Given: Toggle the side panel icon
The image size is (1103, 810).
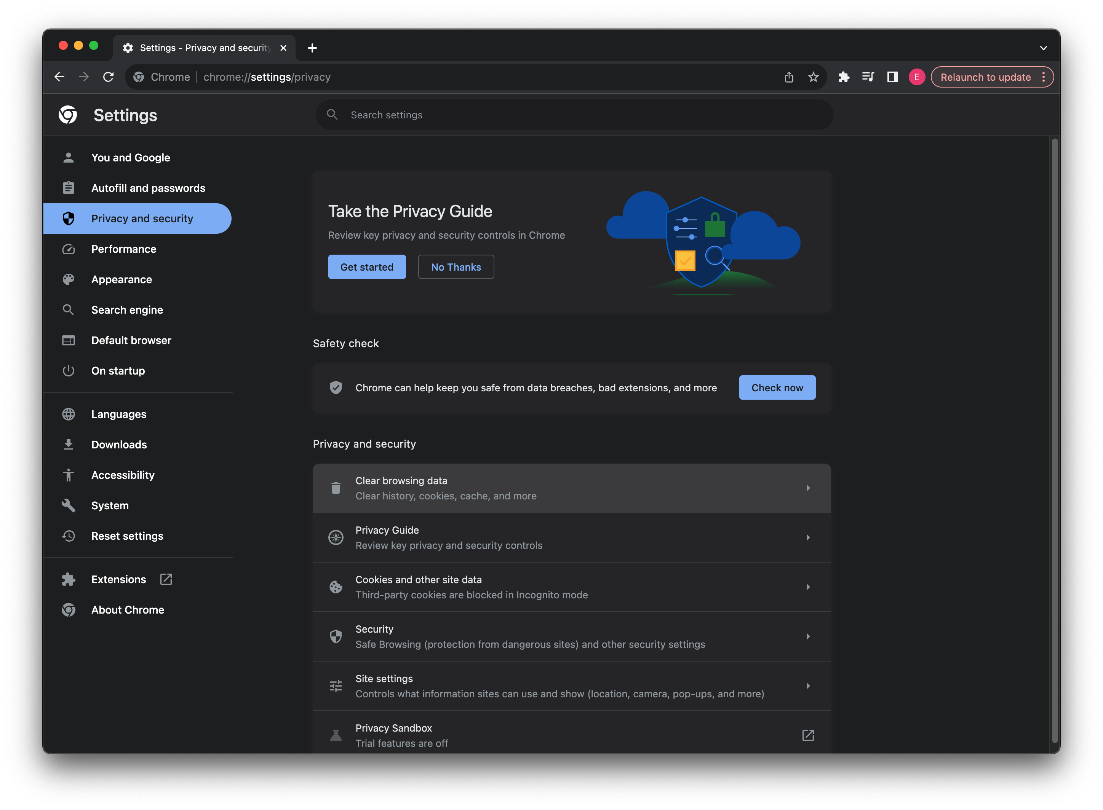Looking at the screenshot, I should [892, 77].
